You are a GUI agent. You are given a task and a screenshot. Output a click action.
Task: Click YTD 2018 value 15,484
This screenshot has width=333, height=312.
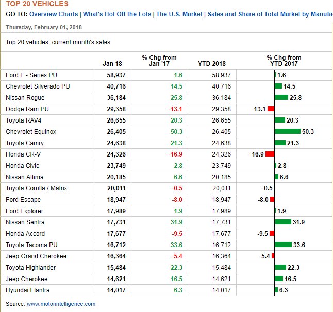tap(221, 268)
